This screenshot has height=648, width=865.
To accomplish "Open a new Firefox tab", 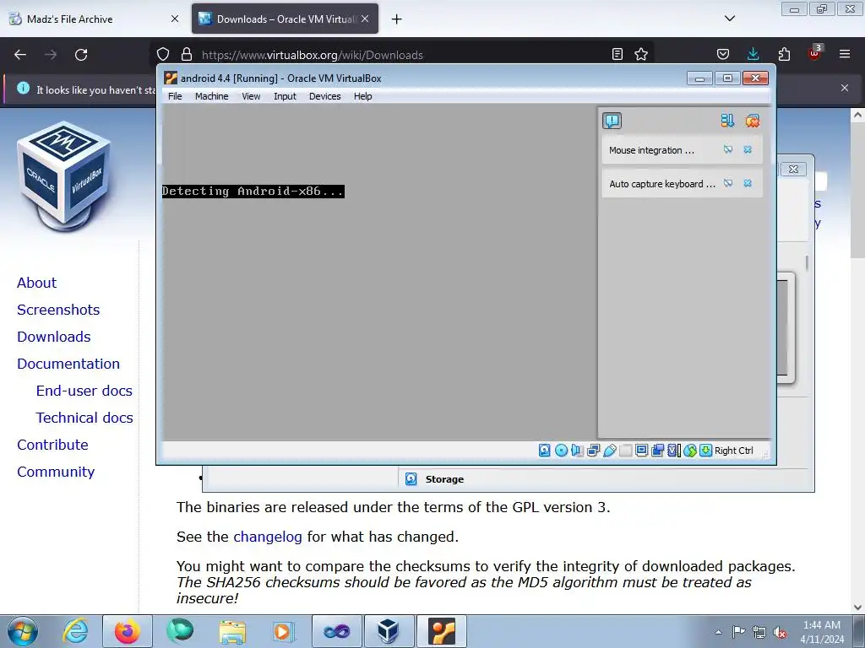I will coord(397,19).
